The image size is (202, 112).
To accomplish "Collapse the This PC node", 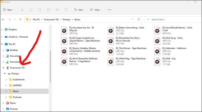I will tap(2, 44).
